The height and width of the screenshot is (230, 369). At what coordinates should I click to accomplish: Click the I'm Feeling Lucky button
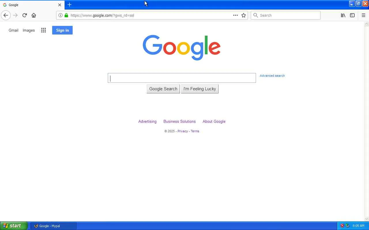click(200, 89)
